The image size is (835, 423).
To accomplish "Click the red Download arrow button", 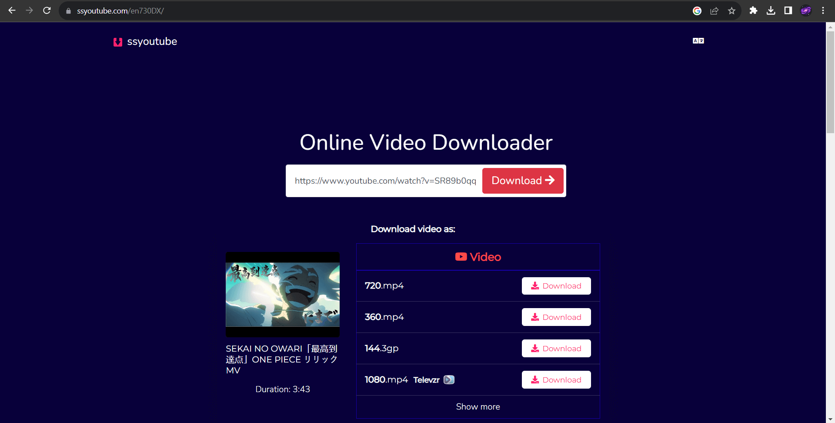I will coord(523,181).
